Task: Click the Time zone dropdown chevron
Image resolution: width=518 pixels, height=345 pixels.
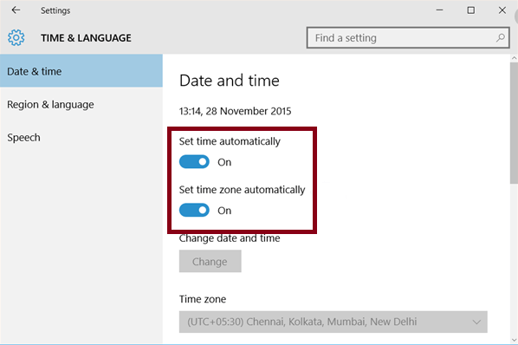Action: 476,322
